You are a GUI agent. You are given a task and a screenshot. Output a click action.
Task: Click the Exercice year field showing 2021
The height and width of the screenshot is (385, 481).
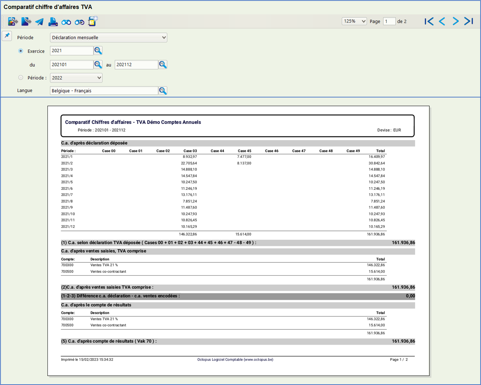pyautogui.click(x=72, y=51)
